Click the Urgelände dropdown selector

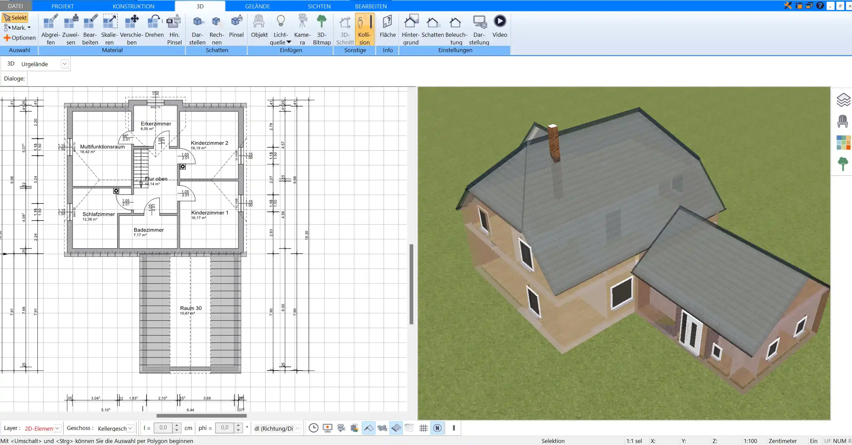[x=64, y=64]
